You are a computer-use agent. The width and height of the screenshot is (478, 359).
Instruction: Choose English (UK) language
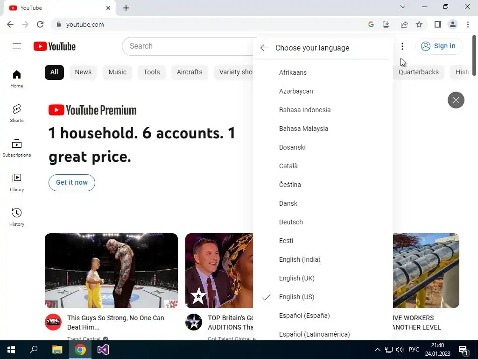click(323, 278)
